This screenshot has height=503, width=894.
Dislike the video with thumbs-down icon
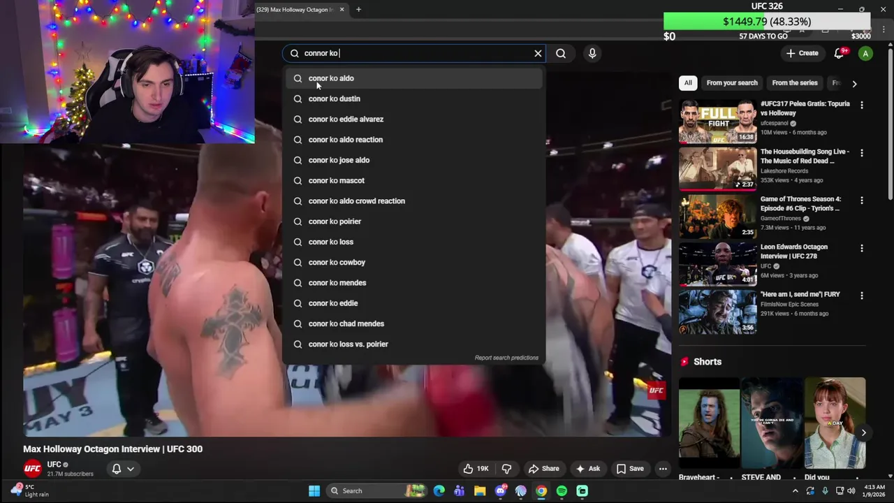coord(507,469)
